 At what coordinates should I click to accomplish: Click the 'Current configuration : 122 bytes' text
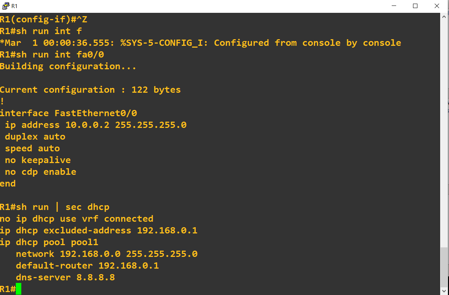click(90, 89)
